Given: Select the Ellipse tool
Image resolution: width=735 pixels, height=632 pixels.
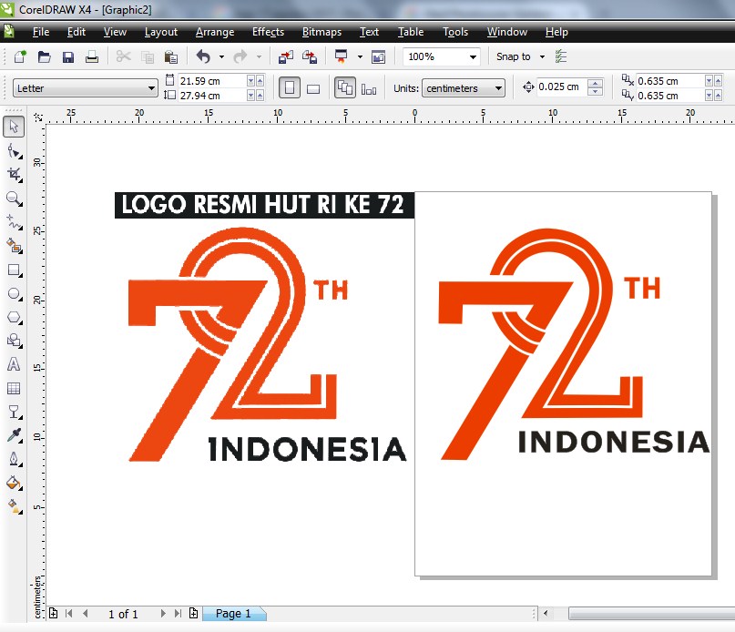Looking at the screenshot, I should coord(14,294).
